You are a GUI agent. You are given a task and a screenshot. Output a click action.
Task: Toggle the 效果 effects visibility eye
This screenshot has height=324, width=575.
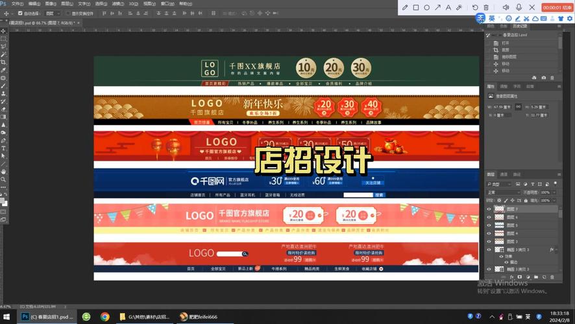point(501,256)
